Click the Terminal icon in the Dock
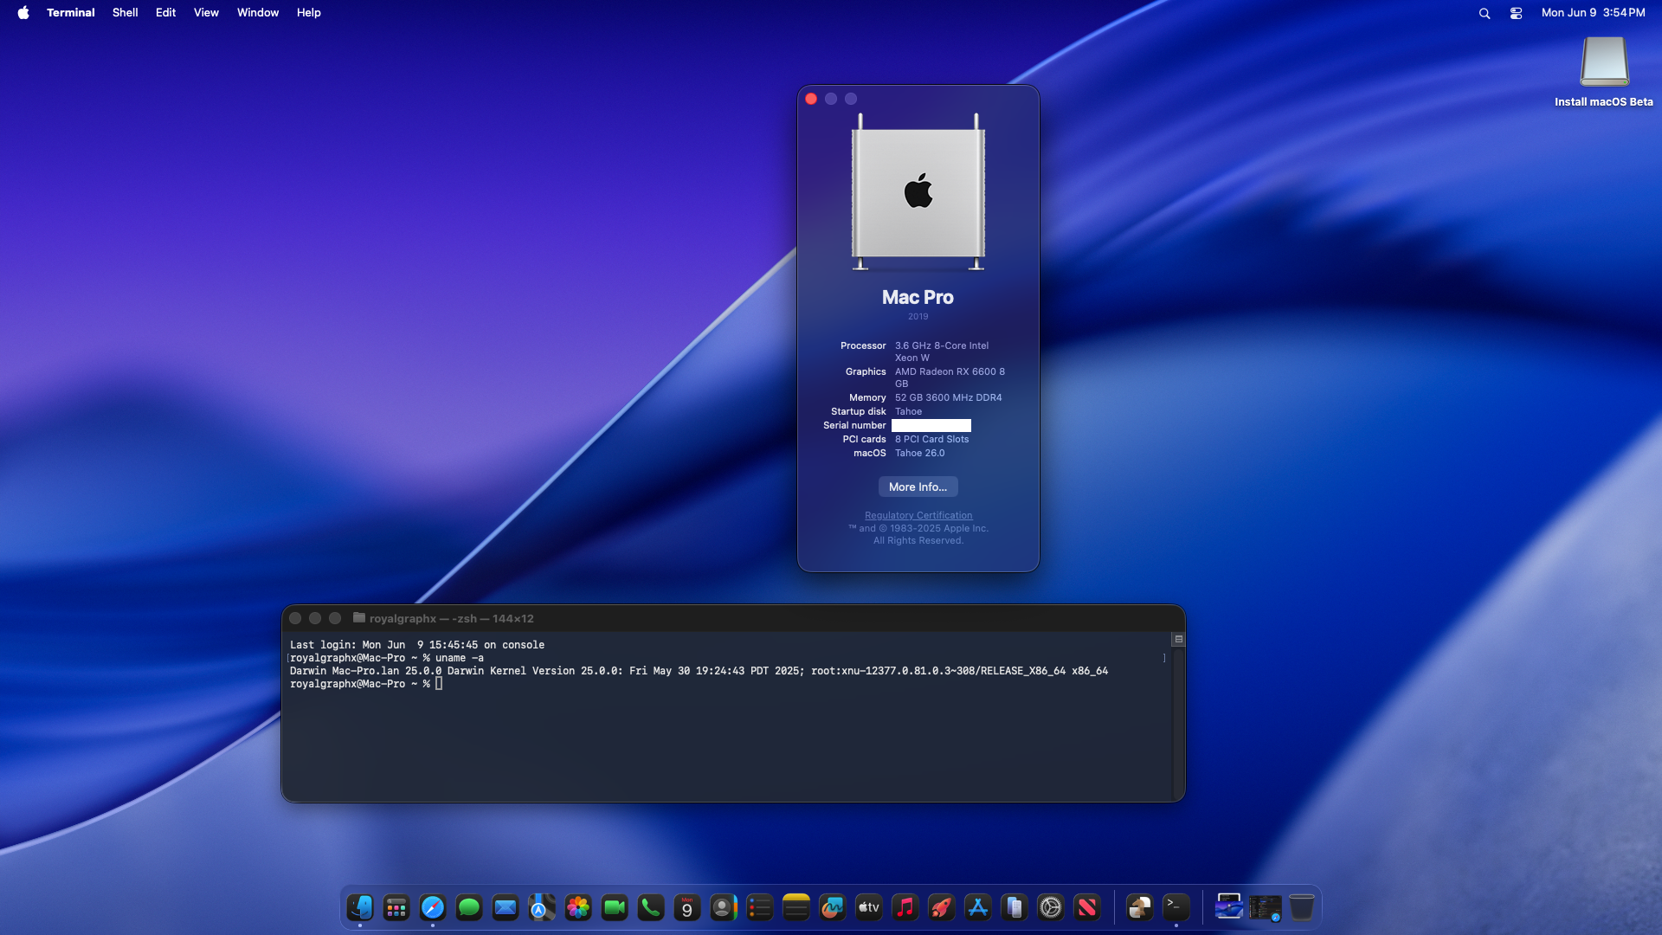 [1176, 907]
